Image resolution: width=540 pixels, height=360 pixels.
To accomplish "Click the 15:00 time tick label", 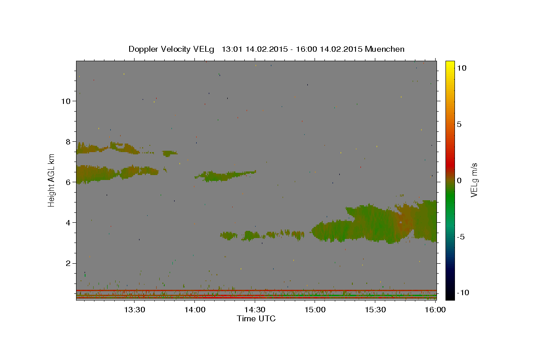I will pyautogui.click(x=315, y=310).
